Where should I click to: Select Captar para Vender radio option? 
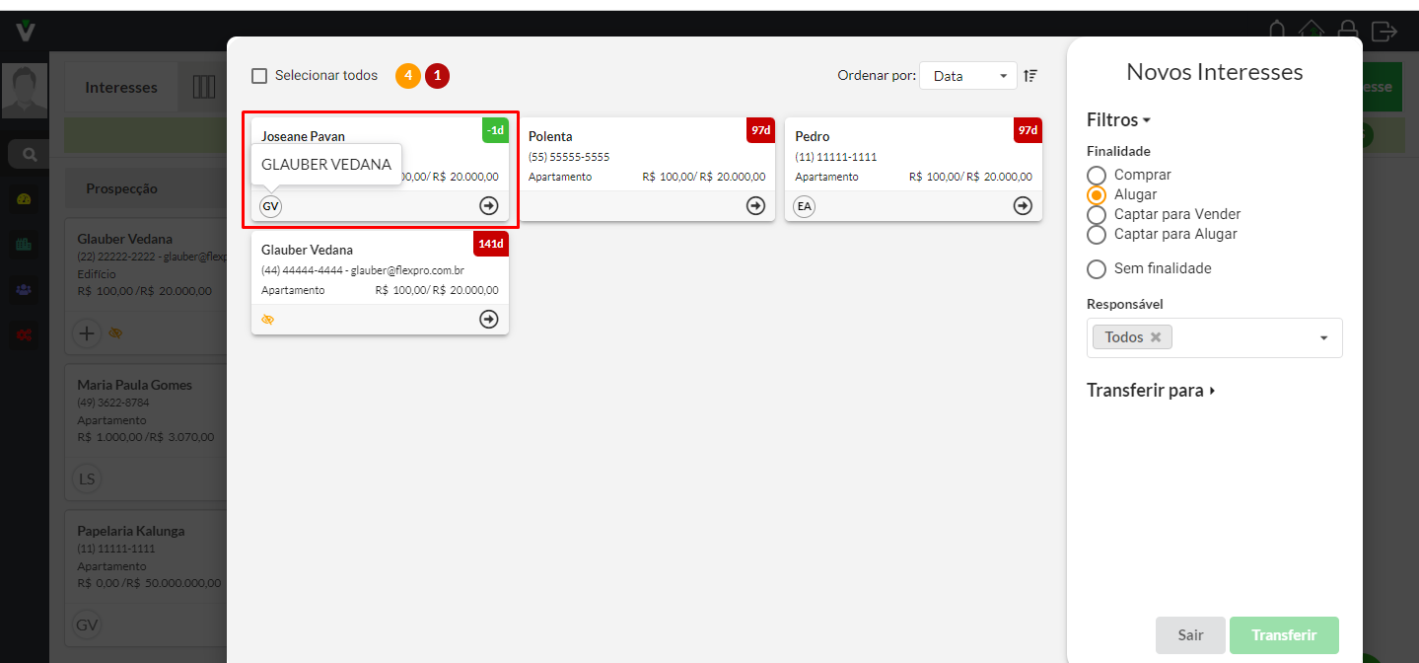point(1097,215)
